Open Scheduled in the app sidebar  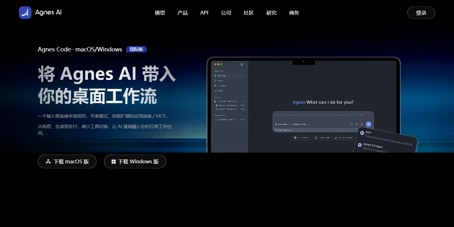pos(229,86)
